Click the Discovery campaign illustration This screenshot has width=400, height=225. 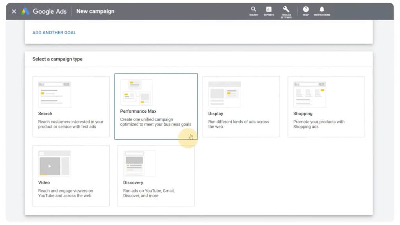[139, 163]
